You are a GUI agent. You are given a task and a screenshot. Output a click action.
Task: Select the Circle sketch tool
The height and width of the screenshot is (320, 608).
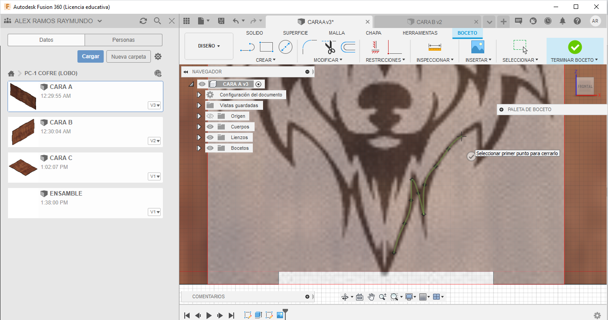(285, 47)
